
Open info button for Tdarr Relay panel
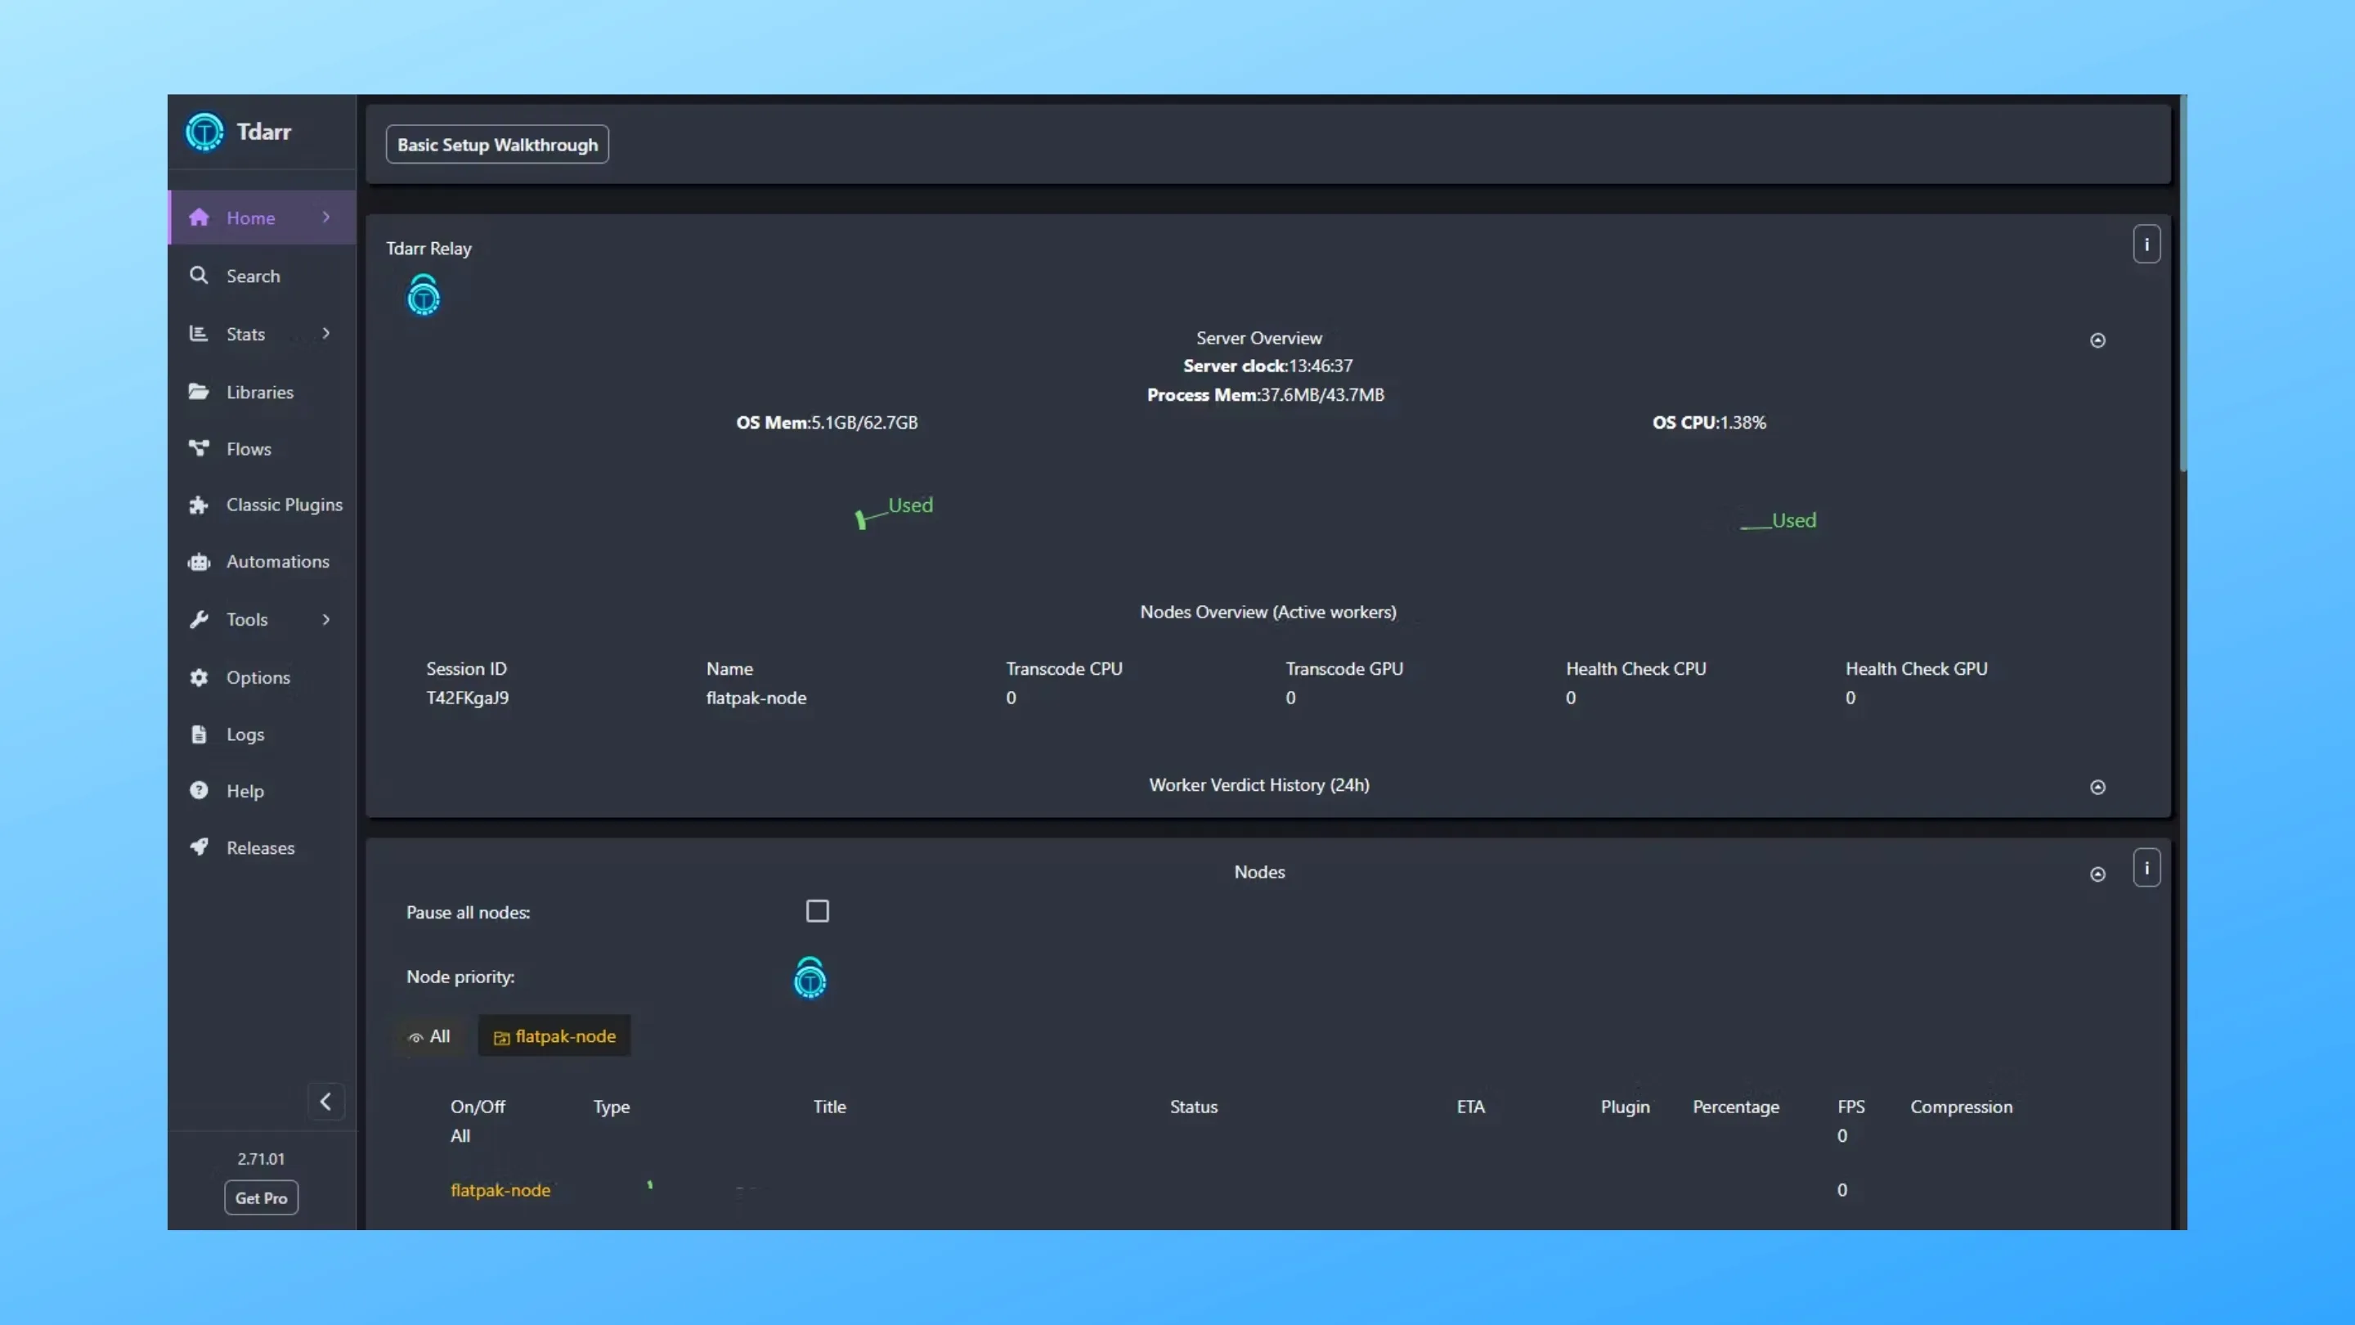2146,245
